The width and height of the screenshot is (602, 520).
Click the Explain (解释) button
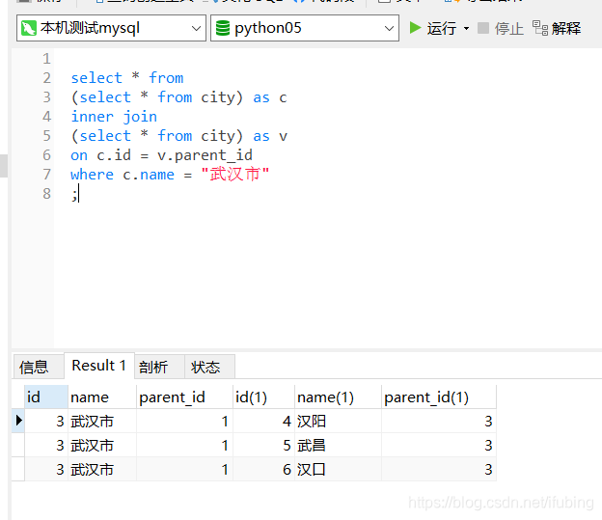pyautogui.click(x=557, y=28)
